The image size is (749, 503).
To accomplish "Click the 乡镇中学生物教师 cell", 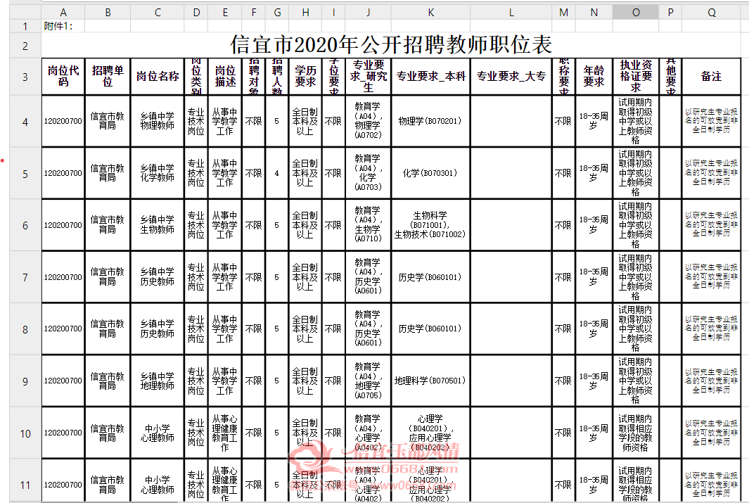I will pos(158,225).
